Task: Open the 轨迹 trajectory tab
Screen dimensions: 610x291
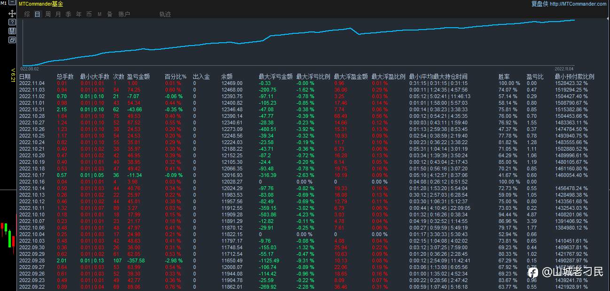Action: point(165,14)
